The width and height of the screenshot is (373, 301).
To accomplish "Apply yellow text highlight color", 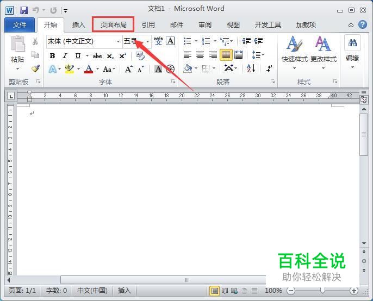I will coord(69,69).
